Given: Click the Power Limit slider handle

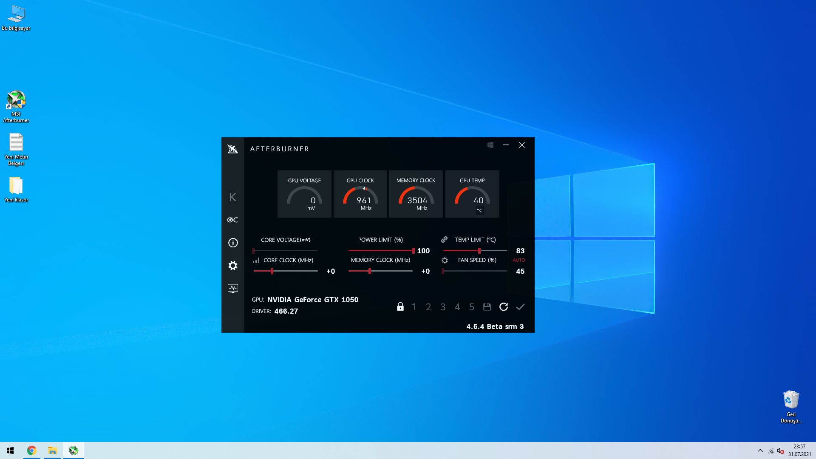Looking at the screenshot, I should (x=413, y=251).
